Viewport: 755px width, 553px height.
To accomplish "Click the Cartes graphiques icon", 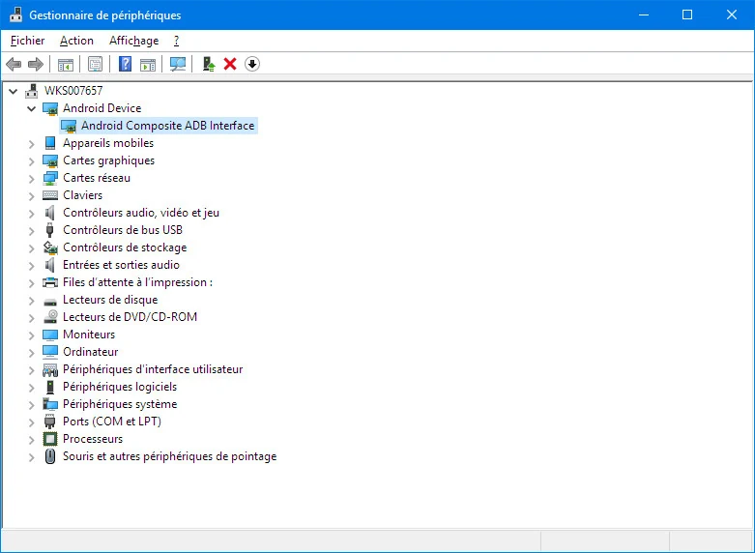I will click(x=50, y=160).
